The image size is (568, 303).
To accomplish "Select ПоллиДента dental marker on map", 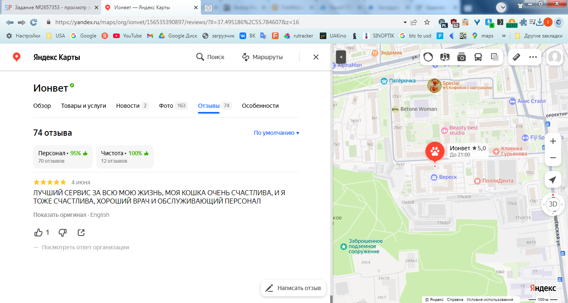I will (x=494, y=181).
